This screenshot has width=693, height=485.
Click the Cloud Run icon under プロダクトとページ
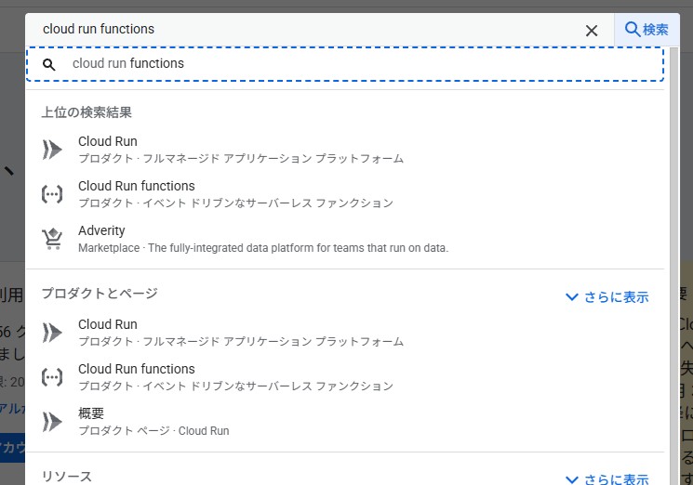click(x=53, y=333)
